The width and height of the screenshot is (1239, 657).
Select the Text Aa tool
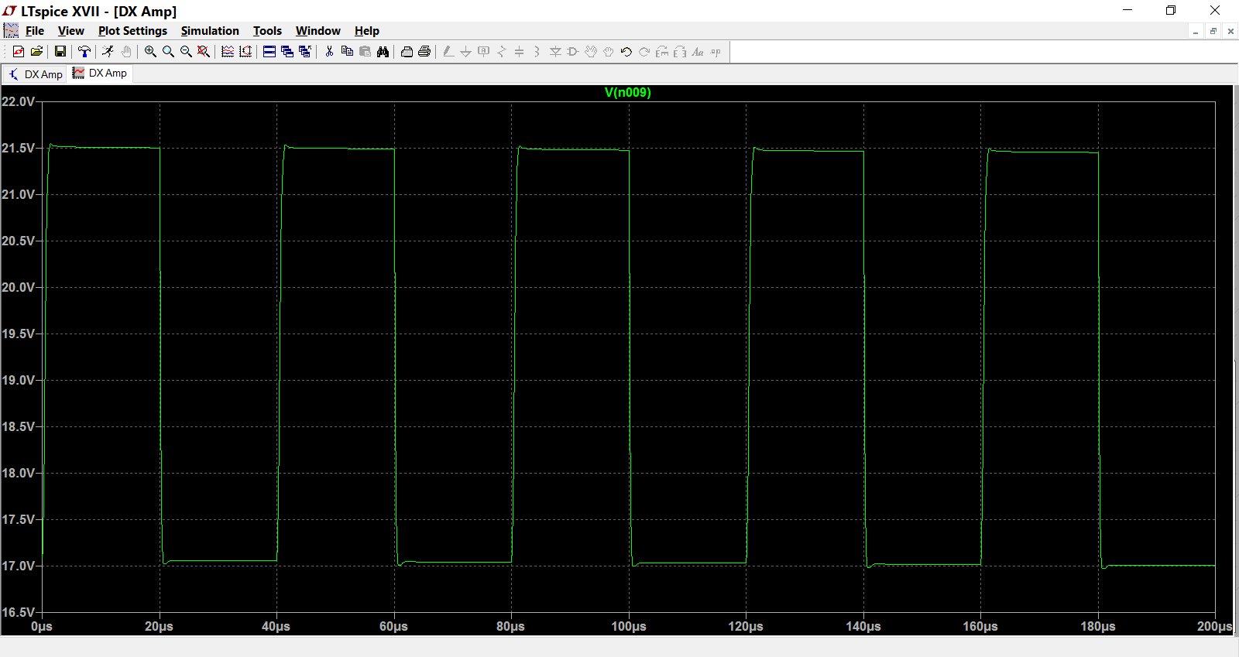coord(698,52)
